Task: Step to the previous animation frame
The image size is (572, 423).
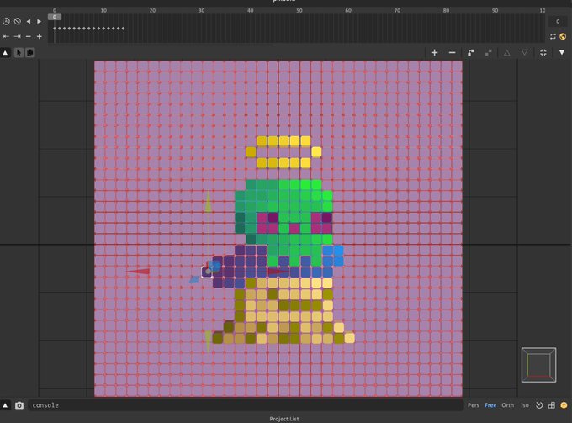Action: tap(29, 21)
